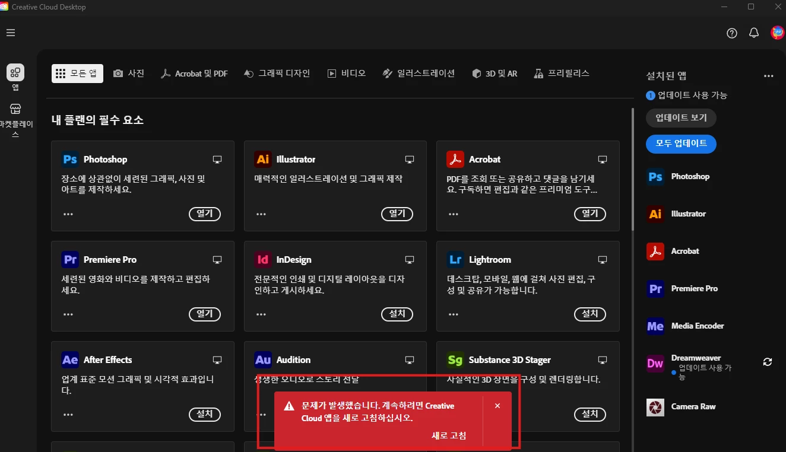This screenshot has height=452, width=786.
Task: Open the hamburger menu icon
Action: [x=11, y=33]
